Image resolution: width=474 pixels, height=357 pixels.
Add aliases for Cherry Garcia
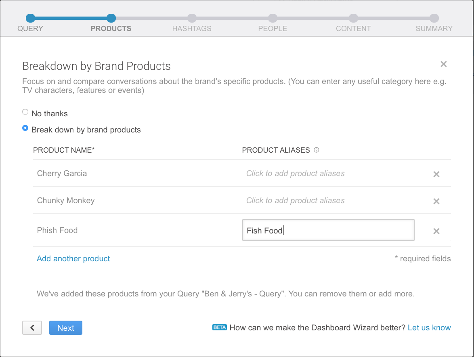[295, 173]
